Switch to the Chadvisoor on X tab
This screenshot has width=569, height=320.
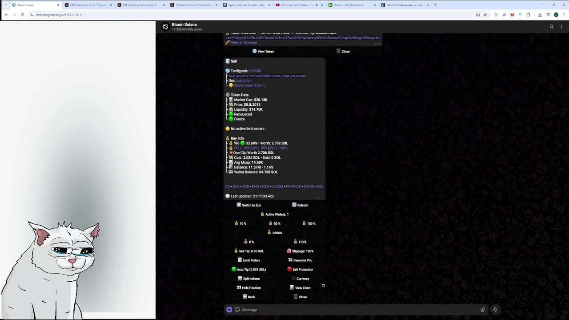pyautogui.click(x=88, y=5)
